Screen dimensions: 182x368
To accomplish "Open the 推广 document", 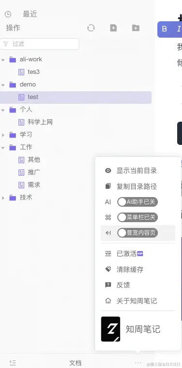I will [34, 172].
